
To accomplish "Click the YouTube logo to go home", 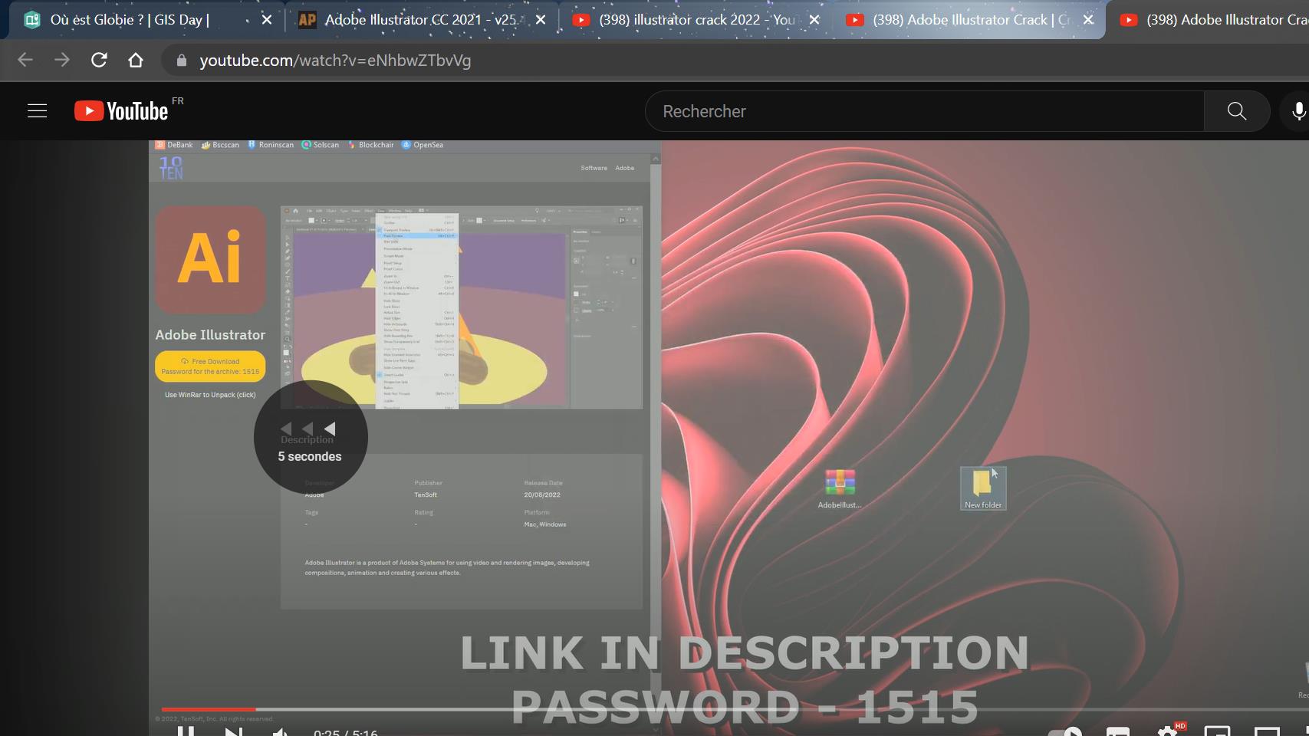I will [x=122, y=111].
